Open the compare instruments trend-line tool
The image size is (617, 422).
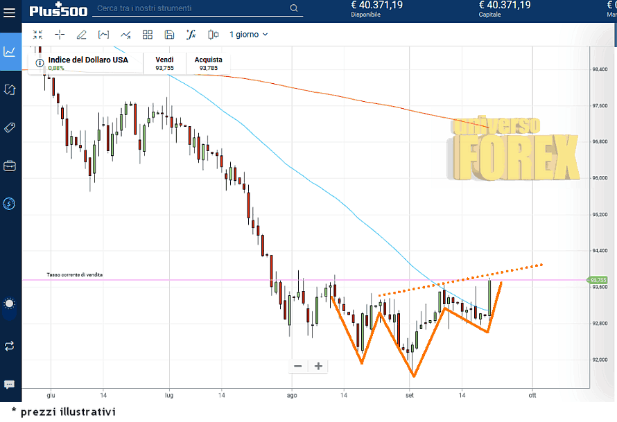pos(125,34)
